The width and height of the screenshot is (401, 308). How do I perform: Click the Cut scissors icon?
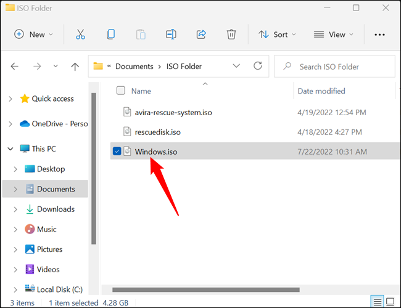point(80,34)
